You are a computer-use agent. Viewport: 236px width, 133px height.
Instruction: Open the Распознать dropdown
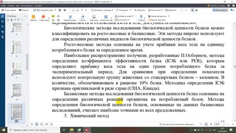(155, 10)
